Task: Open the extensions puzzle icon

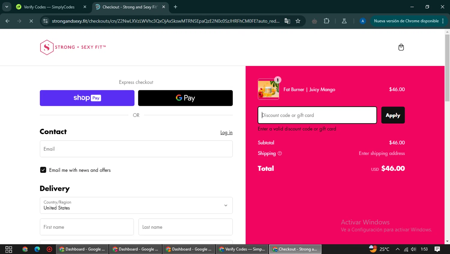Action: [326, 21]
